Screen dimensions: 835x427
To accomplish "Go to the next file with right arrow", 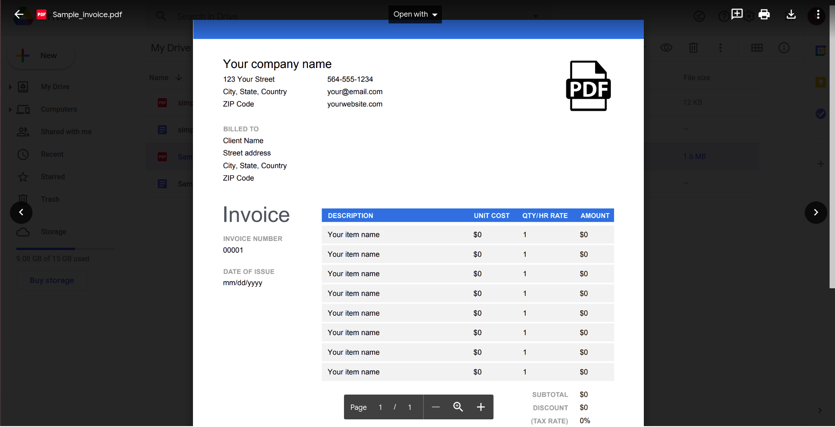I will [x=816, y=212].
